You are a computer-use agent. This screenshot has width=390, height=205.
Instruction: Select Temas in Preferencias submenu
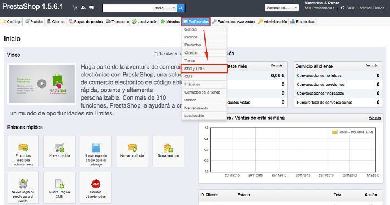(x=204, y=61)
